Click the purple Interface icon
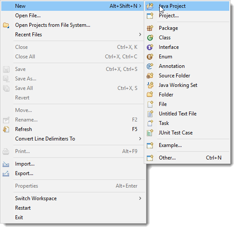 pyautogui.click(x=150, y=47)
